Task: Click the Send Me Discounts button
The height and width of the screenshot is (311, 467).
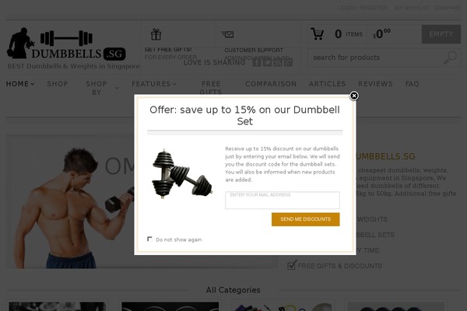Action: pos(306,219)
